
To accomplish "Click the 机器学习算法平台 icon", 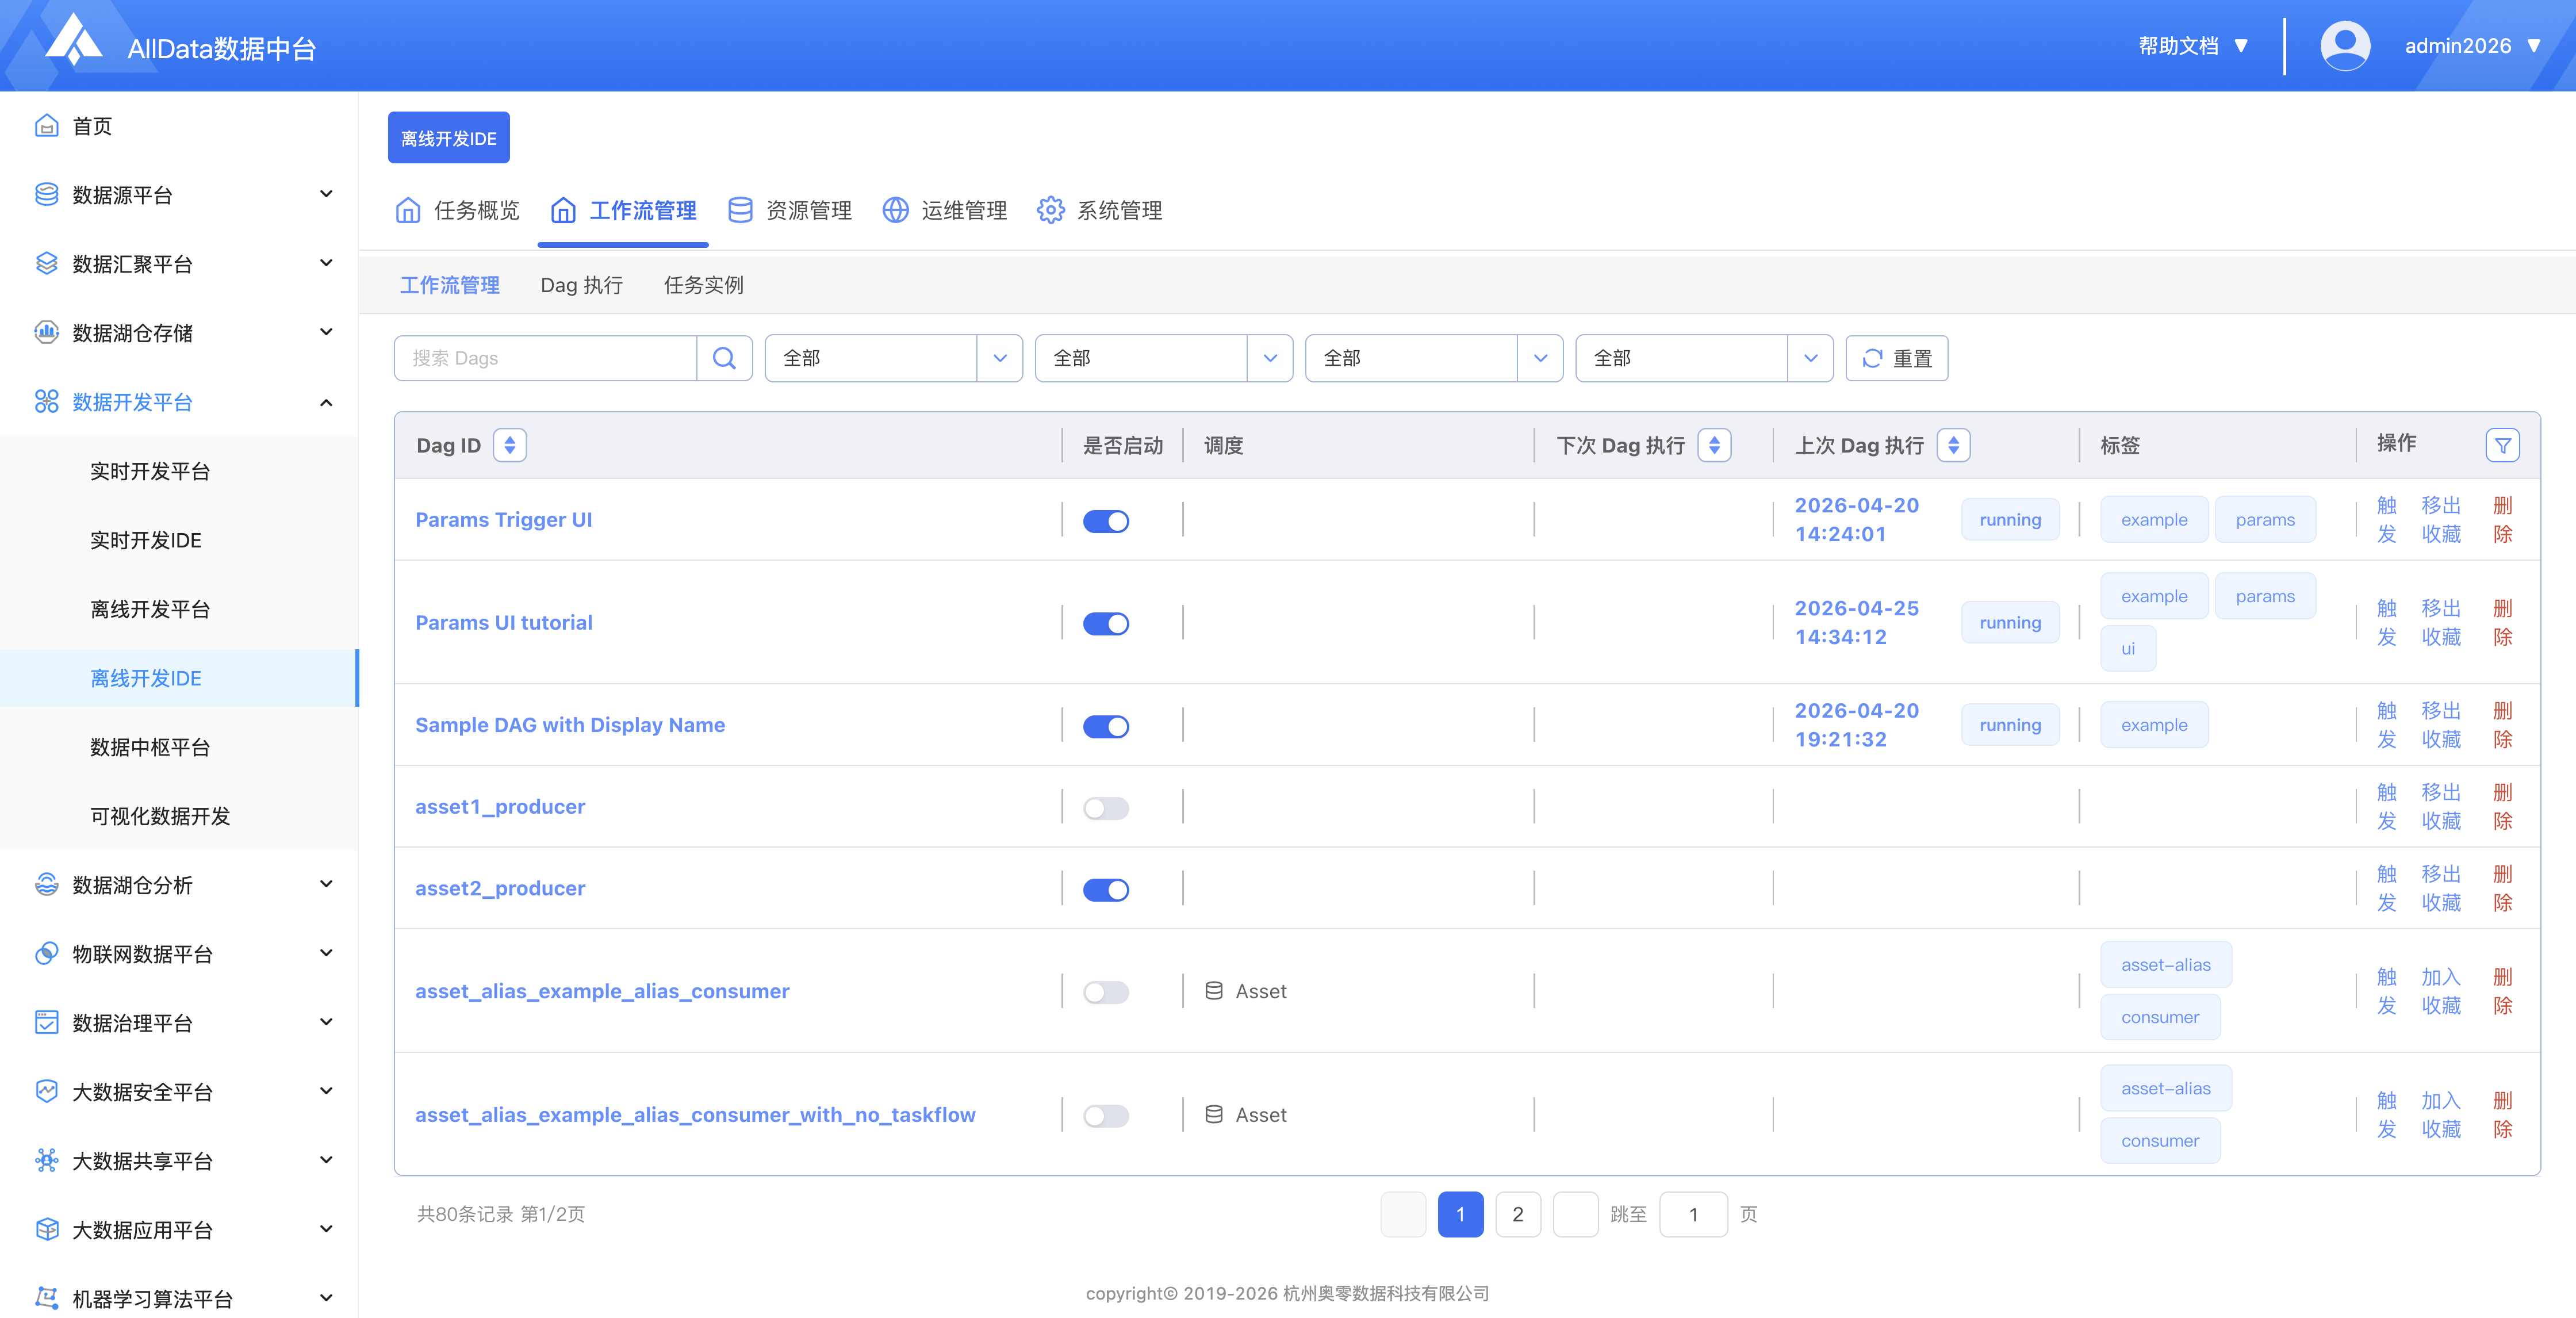I will click(46, 1299).
